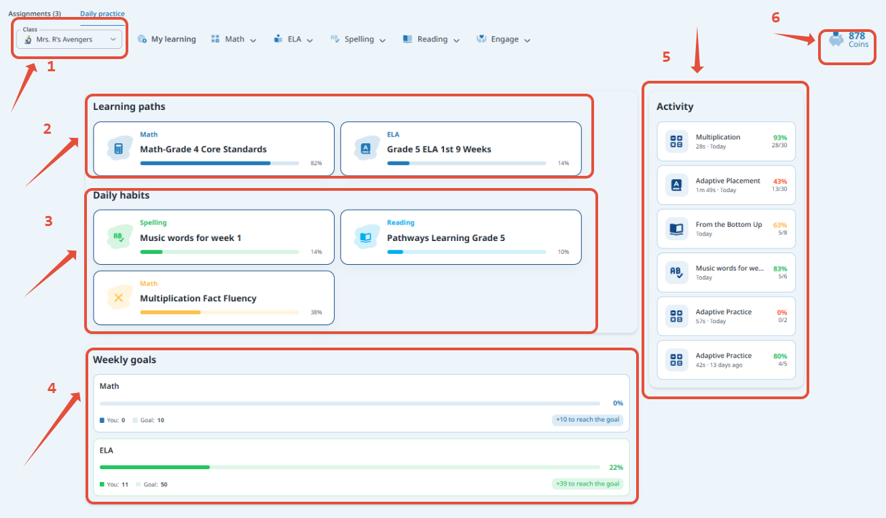Switch to the Assignments (3) tab
Screen dimensions: 886x518
click(35, 14)
